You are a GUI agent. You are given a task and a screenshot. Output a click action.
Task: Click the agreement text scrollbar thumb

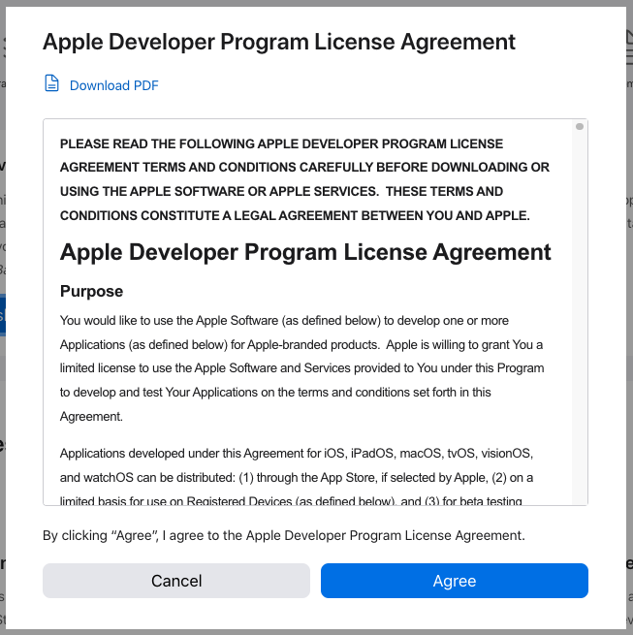coord(579,126)
